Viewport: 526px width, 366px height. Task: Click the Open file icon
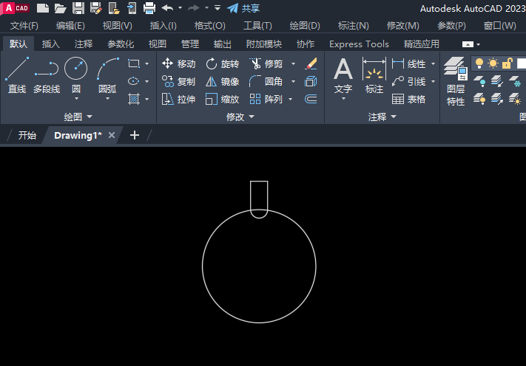[x=61, y=8]
